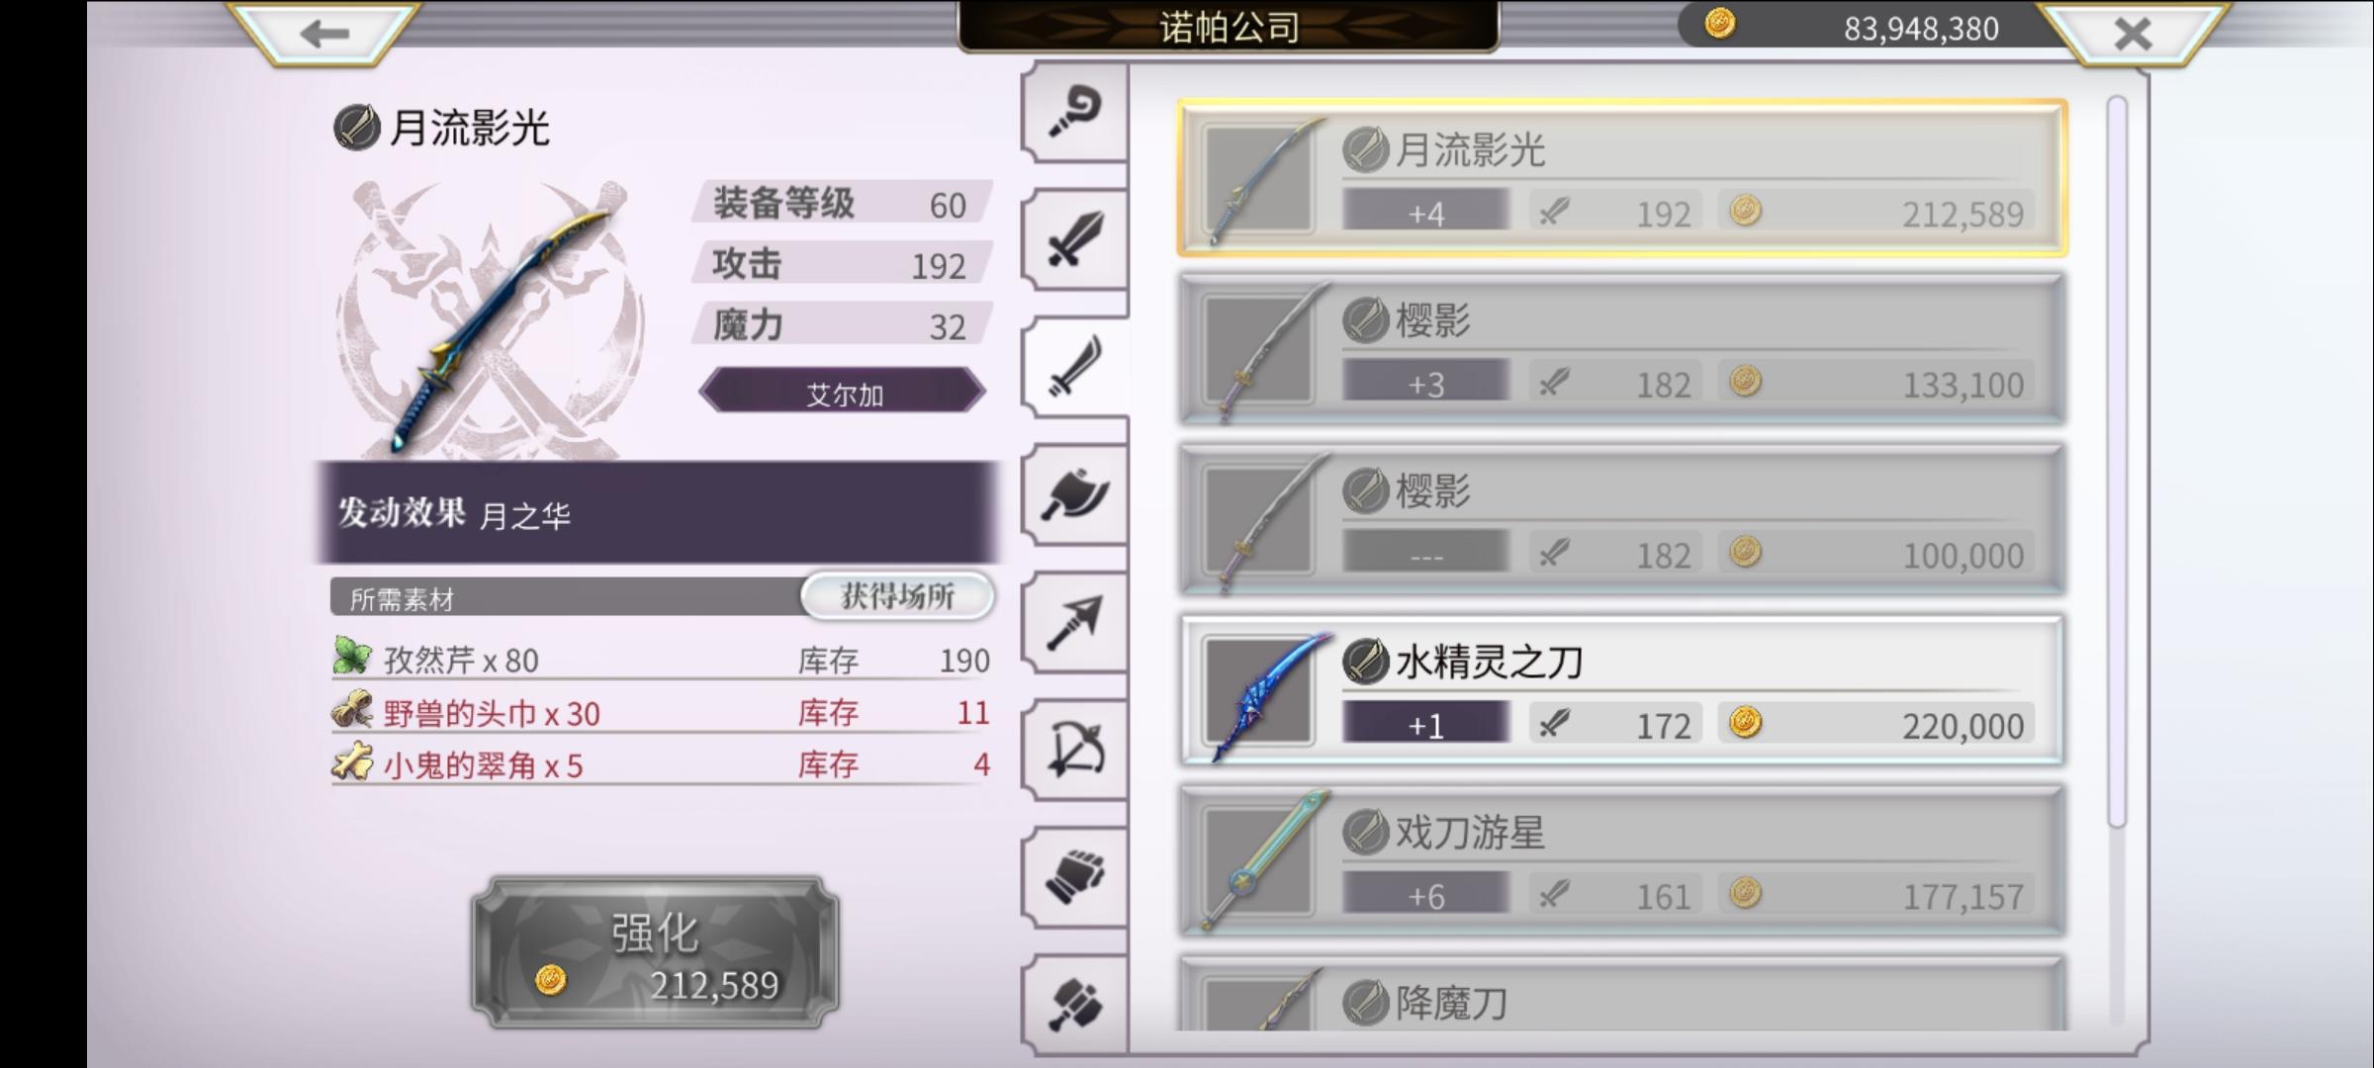The image size is (2374, 1068).
Task: Choose the 樱影 +3 weapon entry
Action: 1621,349
